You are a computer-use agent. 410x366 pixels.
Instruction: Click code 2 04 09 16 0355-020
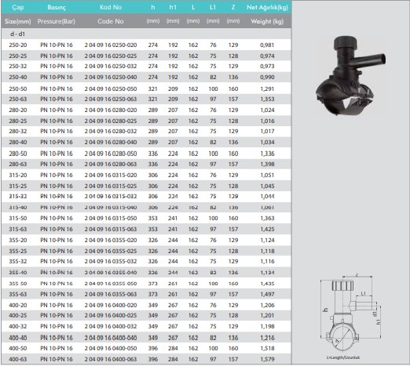click(111, 240)
